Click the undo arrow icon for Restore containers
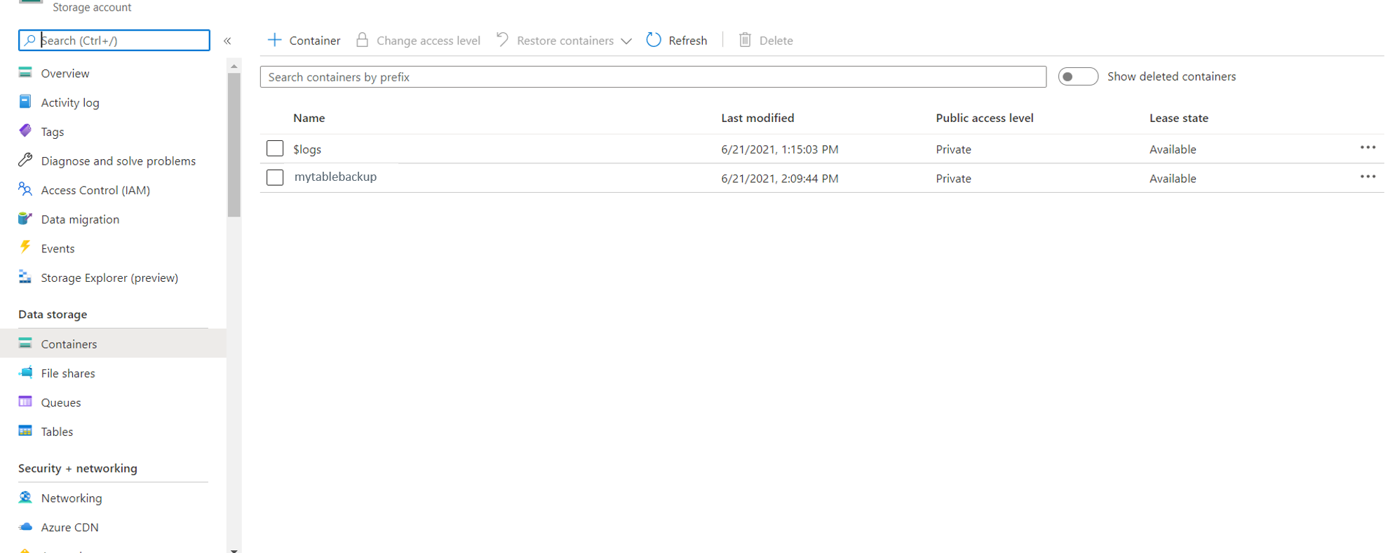This screenshot has width=1395, height=553. pyautogui.click(x=502, y=39)
